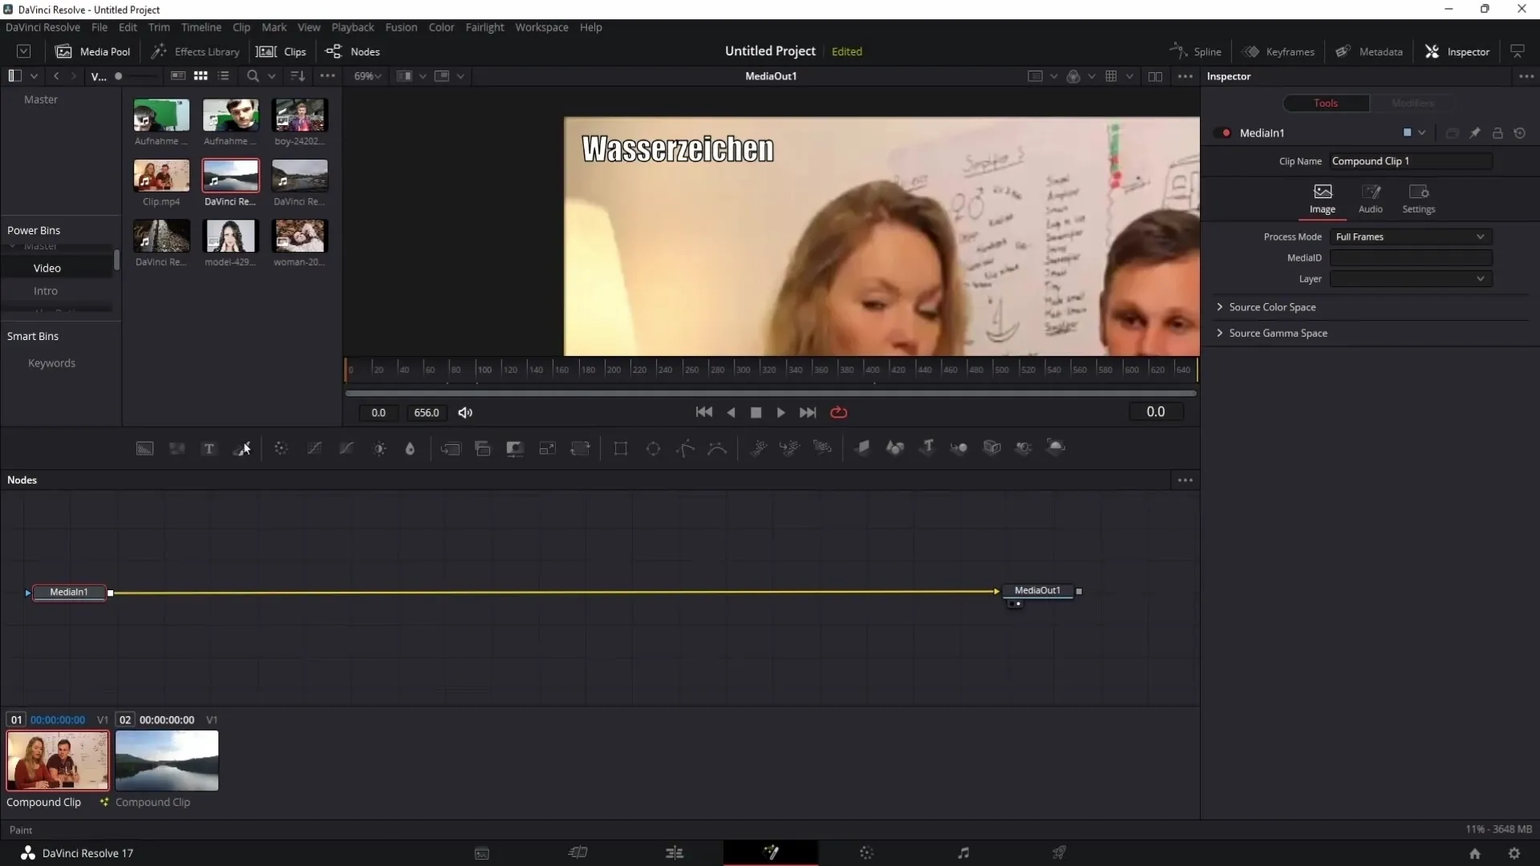Toggle audio mute in viewer
Screen dimensions: 1540x866
[465, 412]
